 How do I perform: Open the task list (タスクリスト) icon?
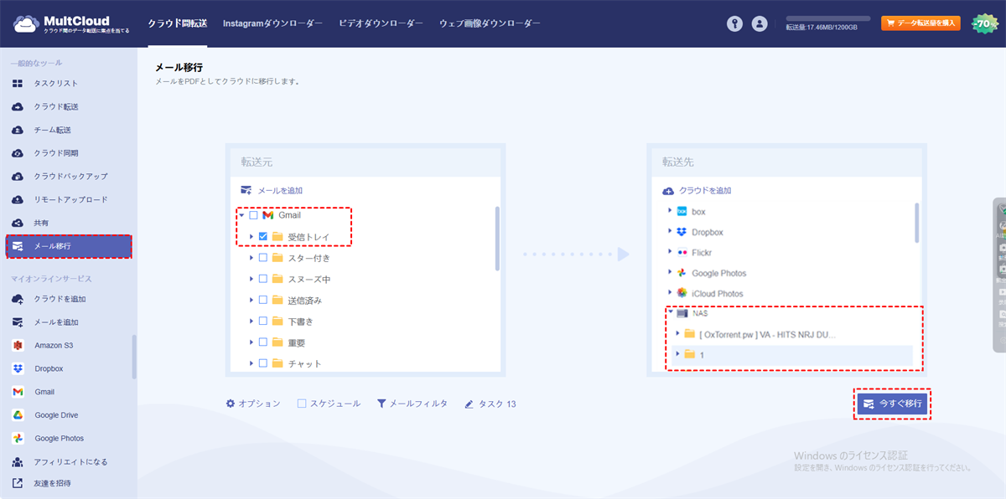click(x=17, y=84)
